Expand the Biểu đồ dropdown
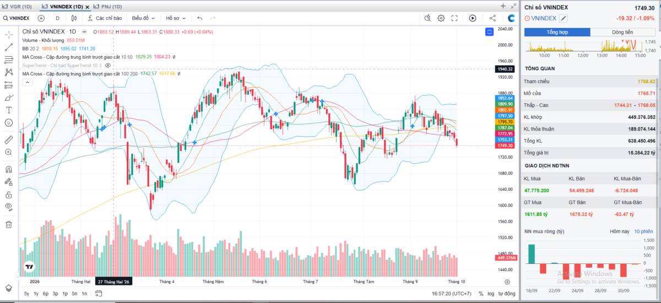The height and width of the screenshot is (303, 661). (144, 18)
